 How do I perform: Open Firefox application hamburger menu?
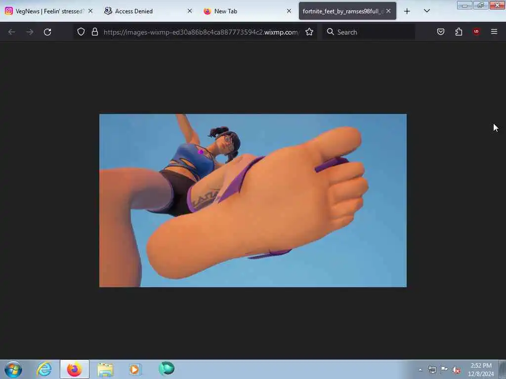coord(494,32)
